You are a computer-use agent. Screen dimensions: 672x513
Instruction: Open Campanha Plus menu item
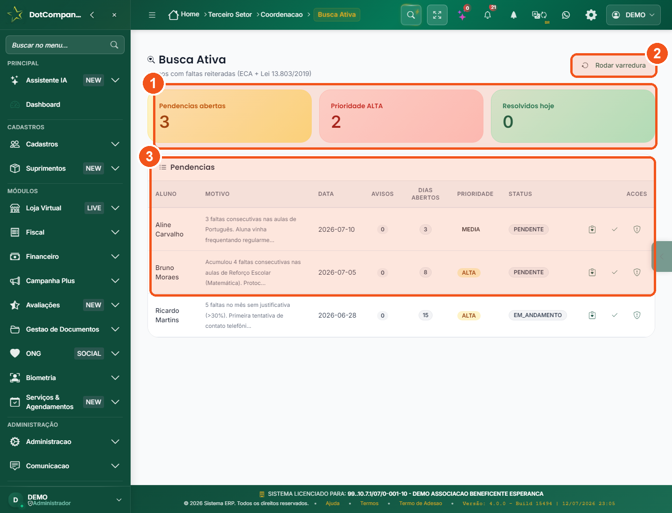click(x=50, y=281)
